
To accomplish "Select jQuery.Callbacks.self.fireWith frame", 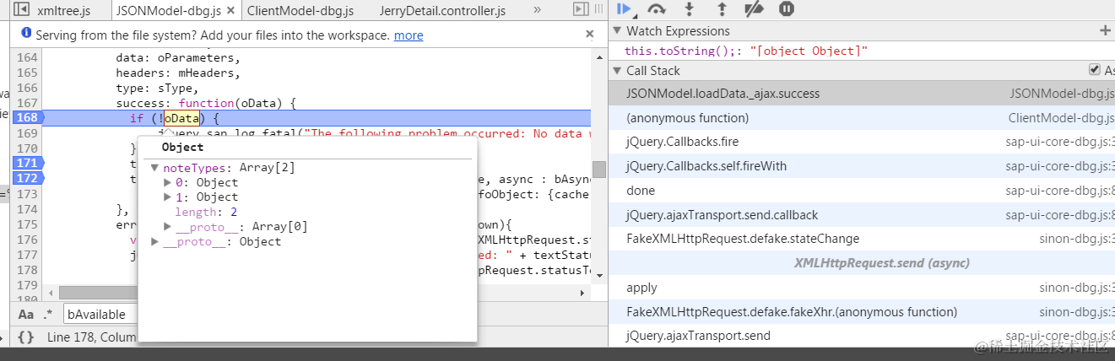I will click(x=861, y=166).
